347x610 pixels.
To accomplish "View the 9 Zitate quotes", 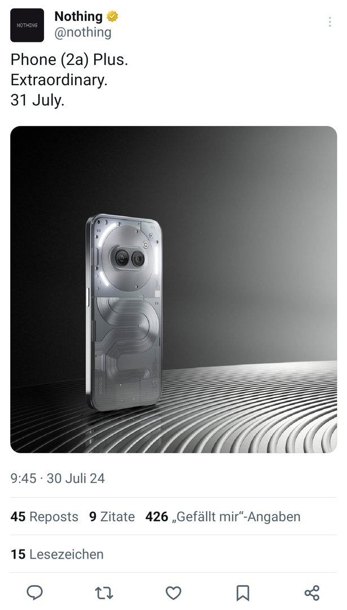I will point(112,517).
